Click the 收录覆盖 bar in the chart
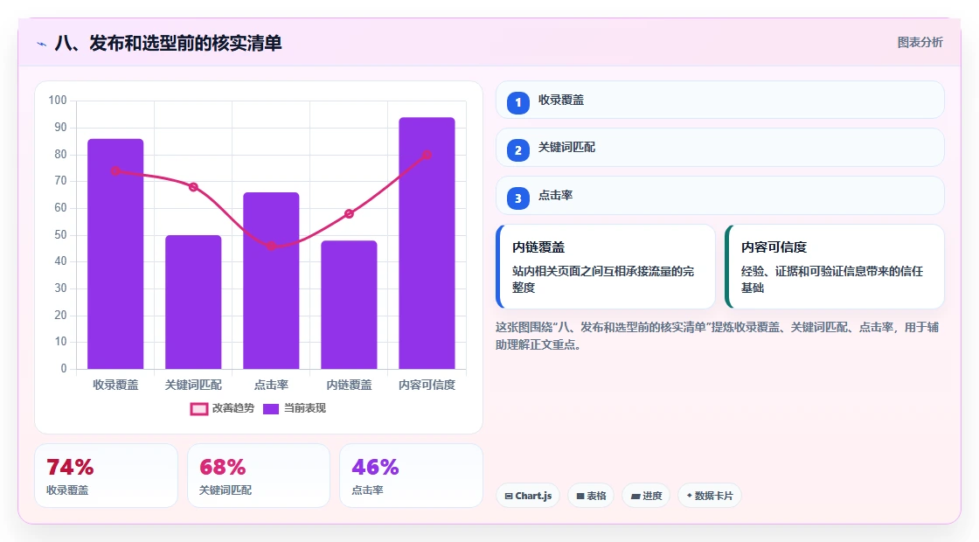979x542 pixels. [115, 254]
